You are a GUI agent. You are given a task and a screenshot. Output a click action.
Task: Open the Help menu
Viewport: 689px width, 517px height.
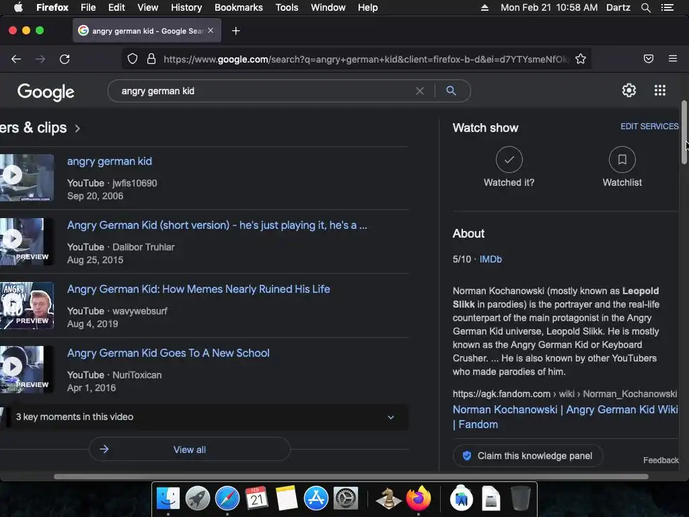(367, 7)
